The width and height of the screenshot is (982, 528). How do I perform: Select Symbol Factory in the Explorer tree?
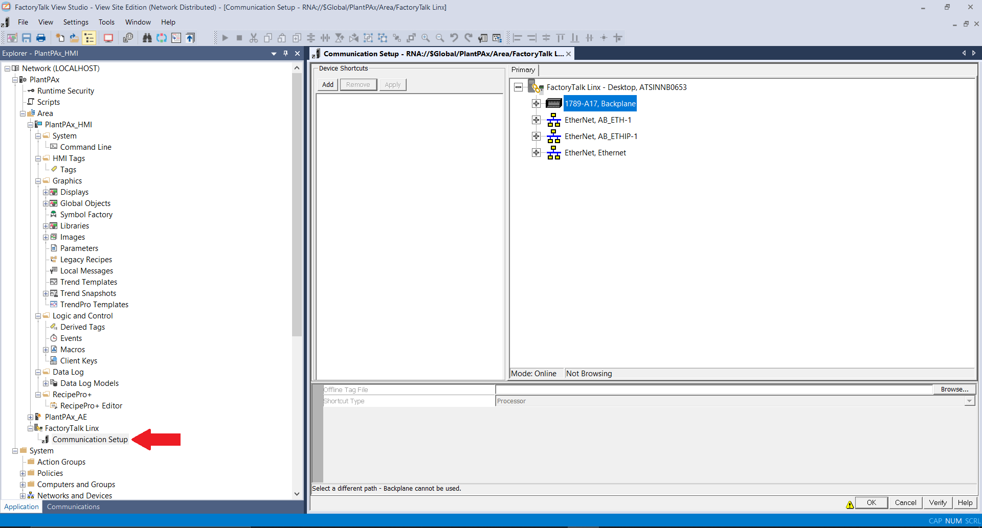click(x=86, y=215)
